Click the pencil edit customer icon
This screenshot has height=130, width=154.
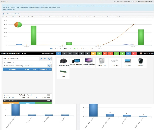pos(41,59)
